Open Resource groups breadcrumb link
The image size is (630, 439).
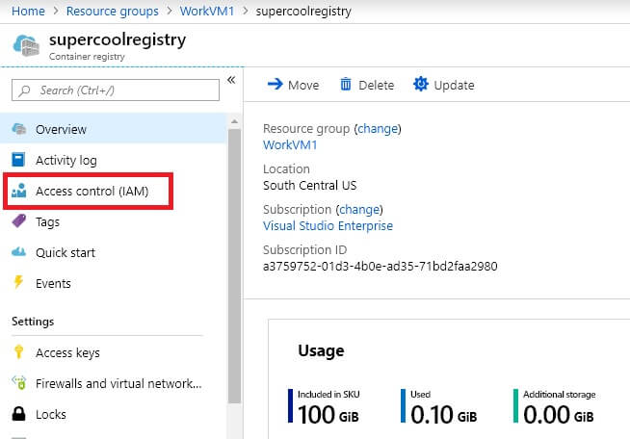pos(113,12)
